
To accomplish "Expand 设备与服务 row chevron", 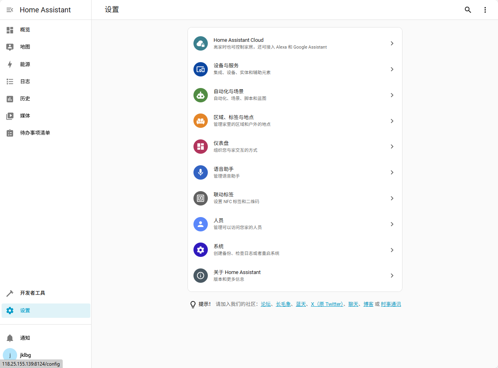I will 392,69.
